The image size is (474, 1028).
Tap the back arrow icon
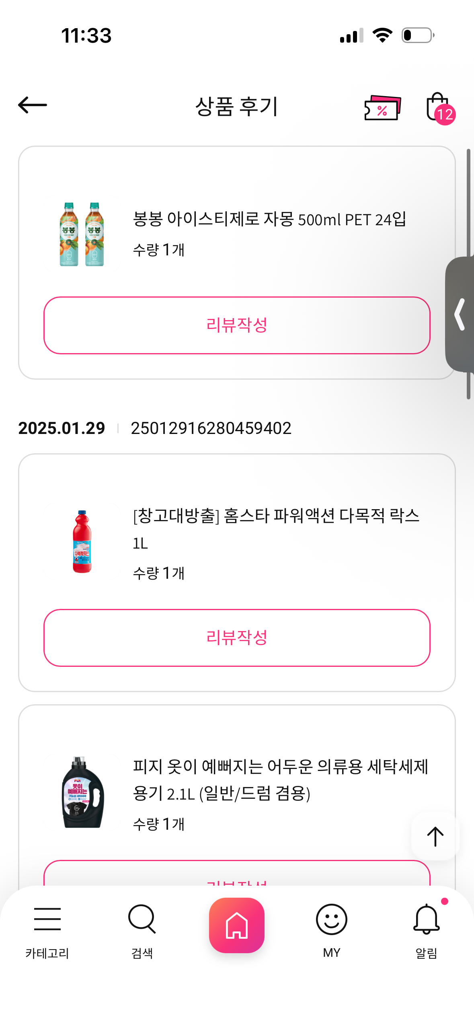pyautogui.click(x=33, y=105)
